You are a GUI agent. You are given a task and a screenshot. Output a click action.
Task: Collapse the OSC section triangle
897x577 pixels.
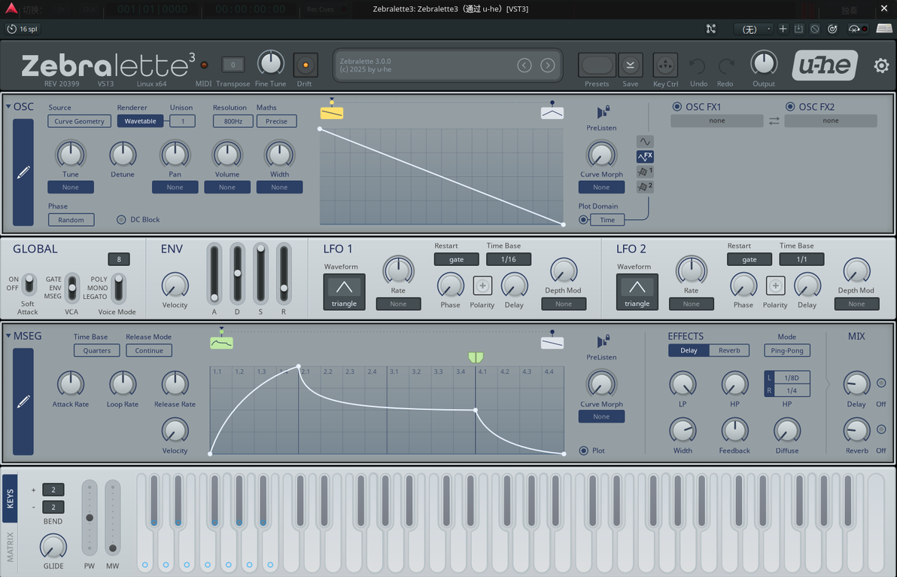[x=8, y=106]
